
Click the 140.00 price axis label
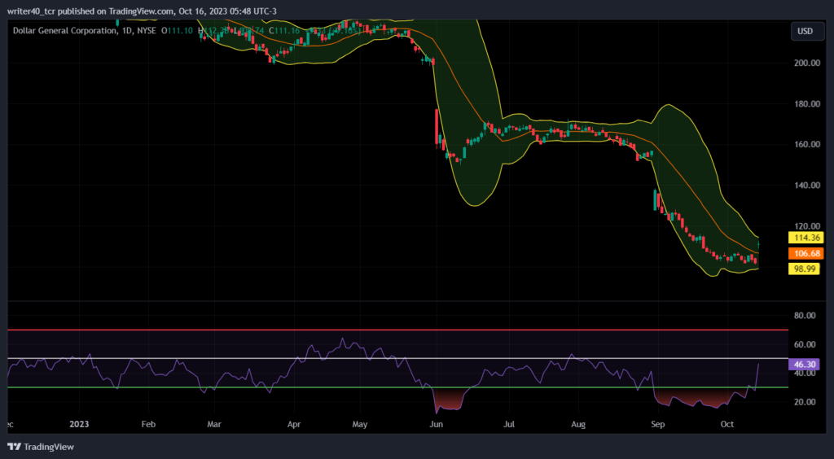[x=805, y=186]
